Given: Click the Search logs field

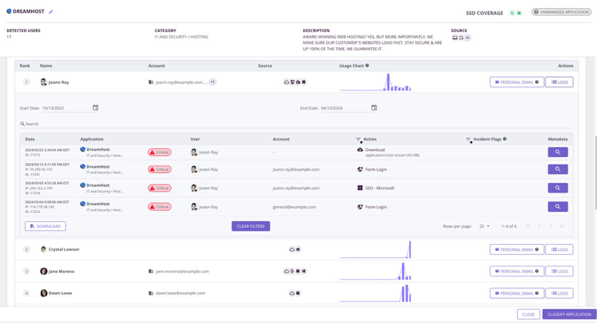Looking at the screenshot, I should coord(296,124).
